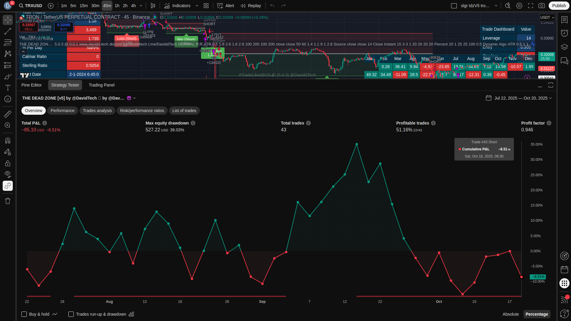Open the ruler measure tool
Image resolution: width=571 pixels, height=321 pixels.
(8, 114)
